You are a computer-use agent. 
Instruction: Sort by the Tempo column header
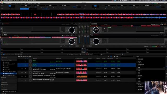coord(104,58)
